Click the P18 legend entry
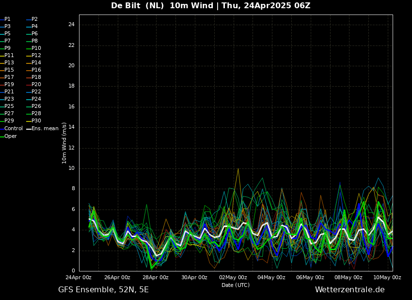 click(36, 77)
